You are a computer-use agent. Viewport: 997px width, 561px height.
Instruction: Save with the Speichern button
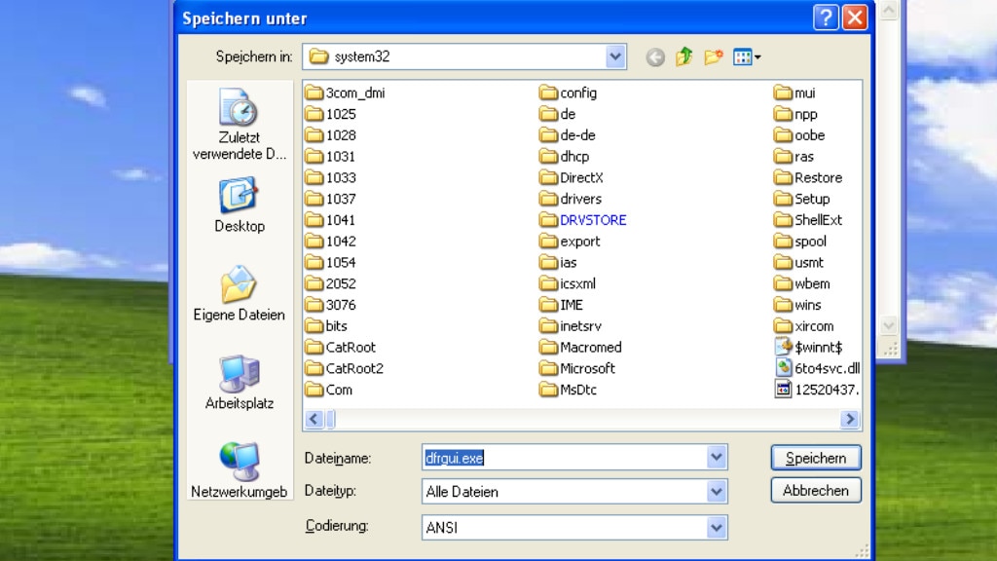(815, 457)
